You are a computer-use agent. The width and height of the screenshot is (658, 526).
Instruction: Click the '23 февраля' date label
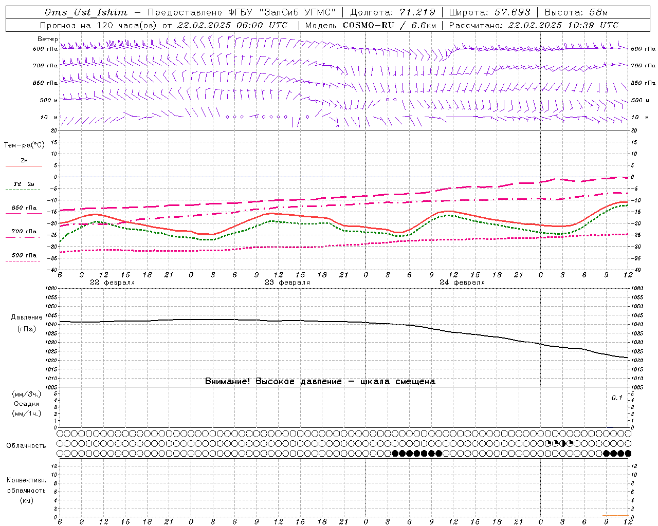pos(287,283)
